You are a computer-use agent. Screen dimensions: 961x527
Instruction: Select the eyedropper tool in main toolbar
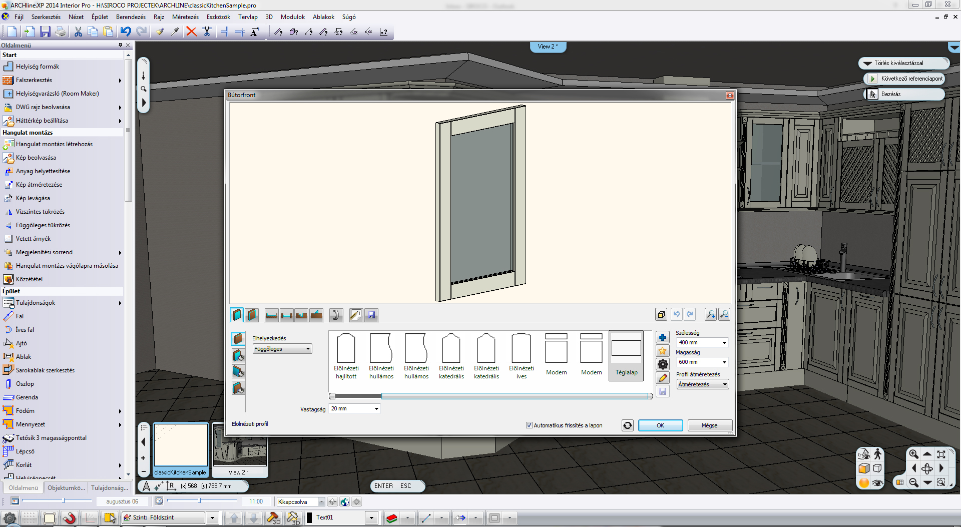[175, 32]
